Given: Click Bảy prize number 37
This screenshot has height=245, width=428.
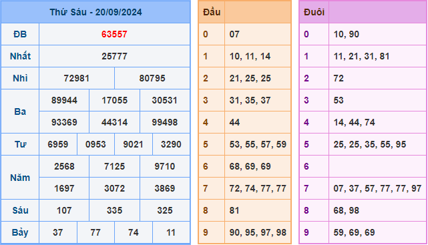Looking at the screenshot, I should click(x=58, y=232).
